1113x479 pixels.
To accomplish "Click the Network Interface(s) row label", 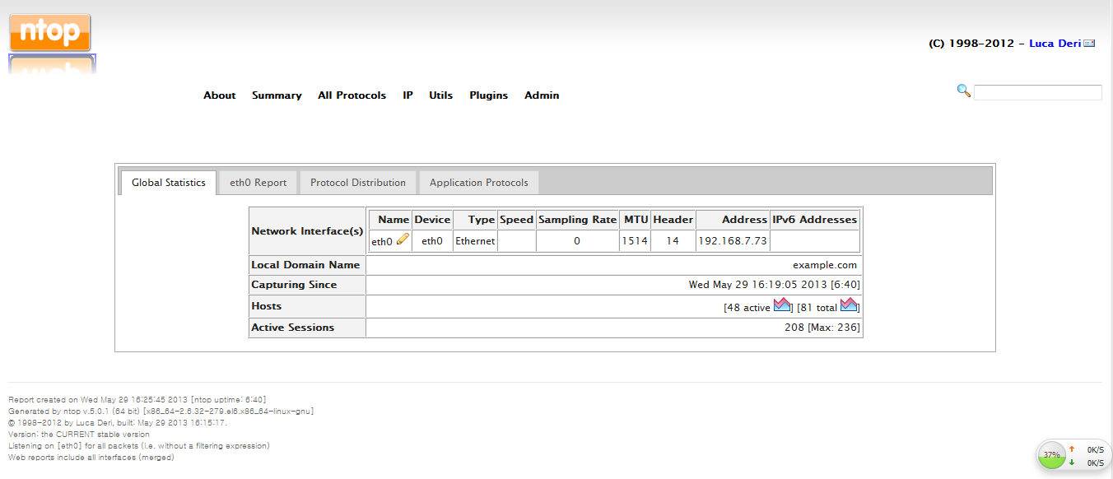I will 307,231.
